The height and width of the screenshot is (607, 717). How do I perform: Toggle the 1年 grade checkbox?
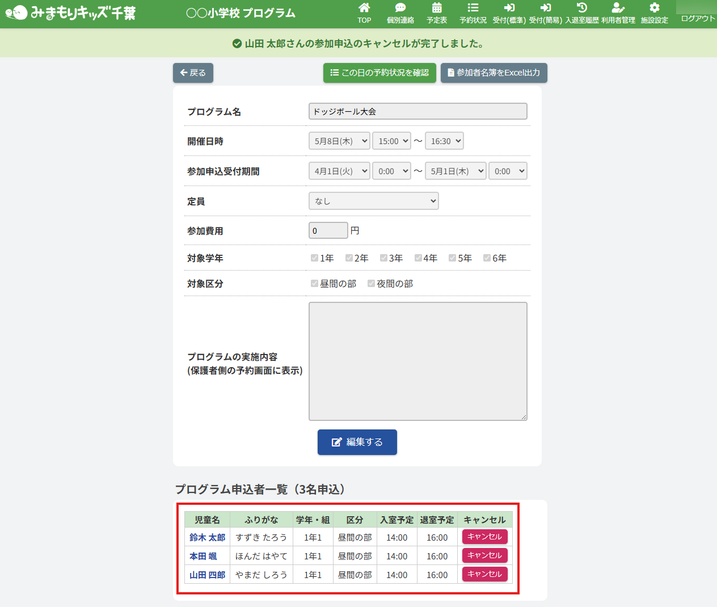pyautogui.click(x=314, y=258)
